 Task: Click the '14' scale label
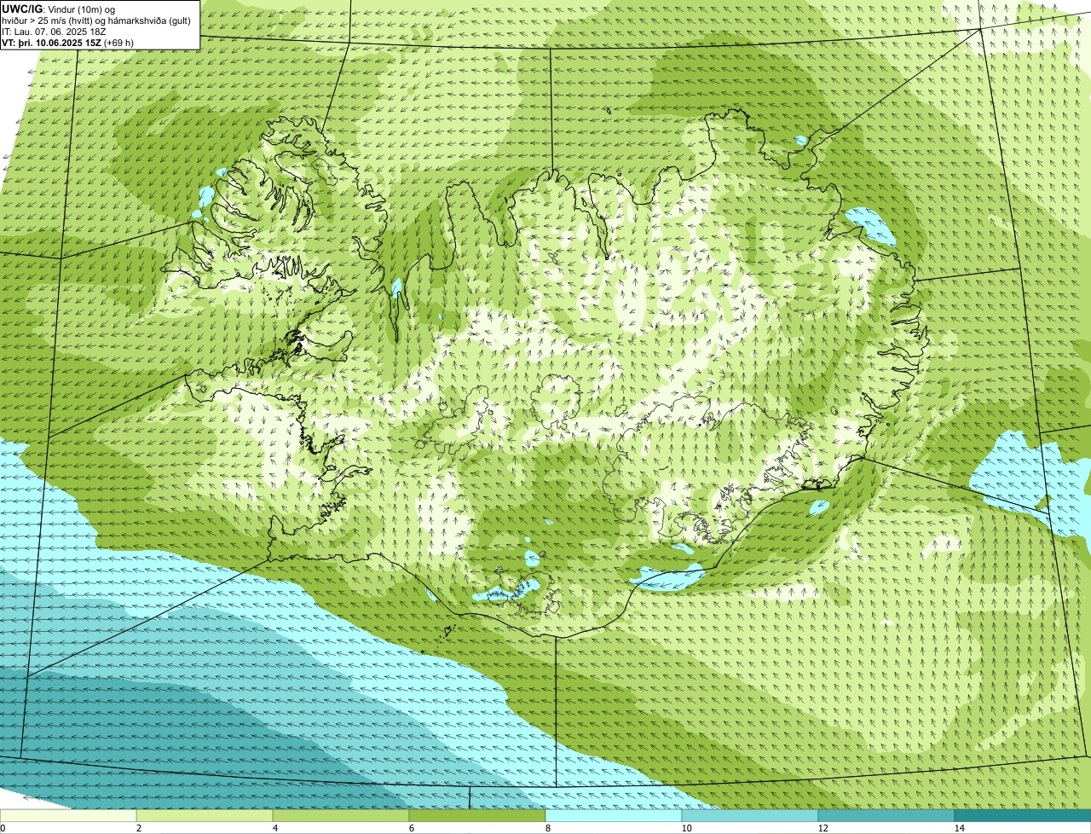pos(959,828)
